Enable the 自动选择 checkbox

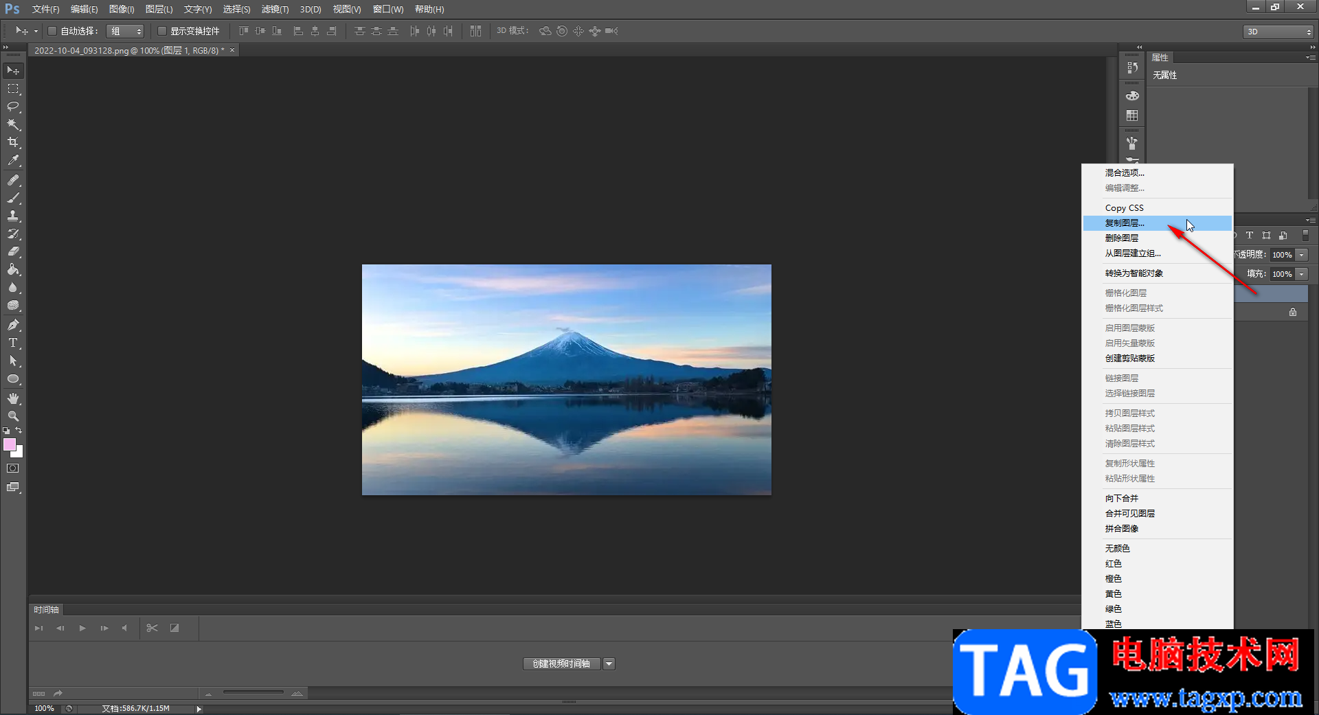click(52, 31)
